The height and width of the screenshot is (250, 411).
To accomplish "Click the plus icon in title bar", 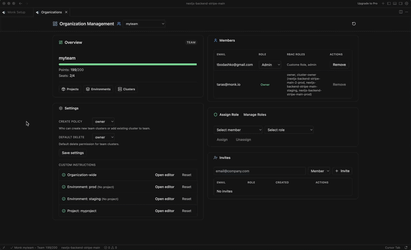I will [383, 4].
